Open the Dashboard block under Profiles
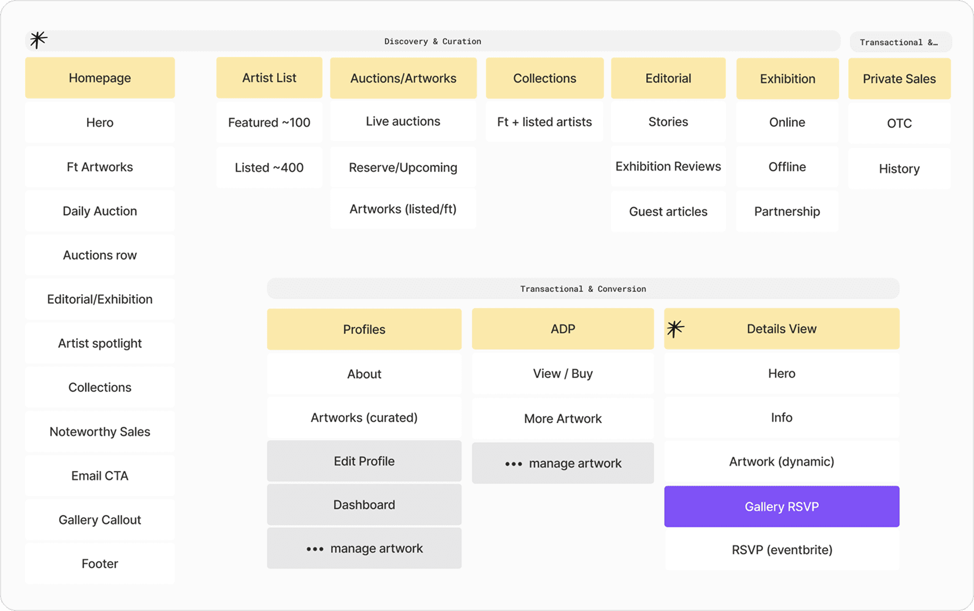The width and height of the screenshot is (974, 611). point(364,505)
